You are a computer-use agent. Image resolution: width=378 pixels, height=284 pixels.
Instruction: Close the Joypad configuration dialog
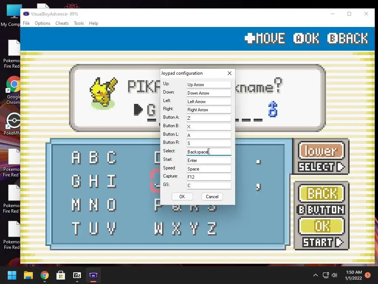point(230,73)
